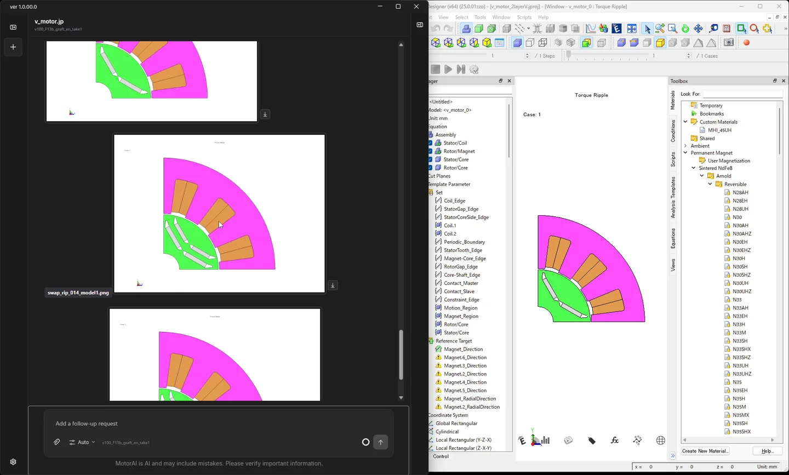Click the fx function icon below viewport
789x475 pixels.
coord(615,440)
